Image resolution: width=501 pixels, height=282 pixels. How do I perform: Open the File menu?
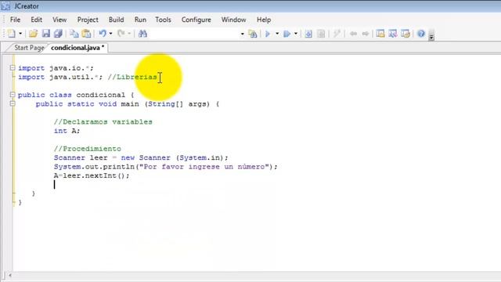click(15, 20)
